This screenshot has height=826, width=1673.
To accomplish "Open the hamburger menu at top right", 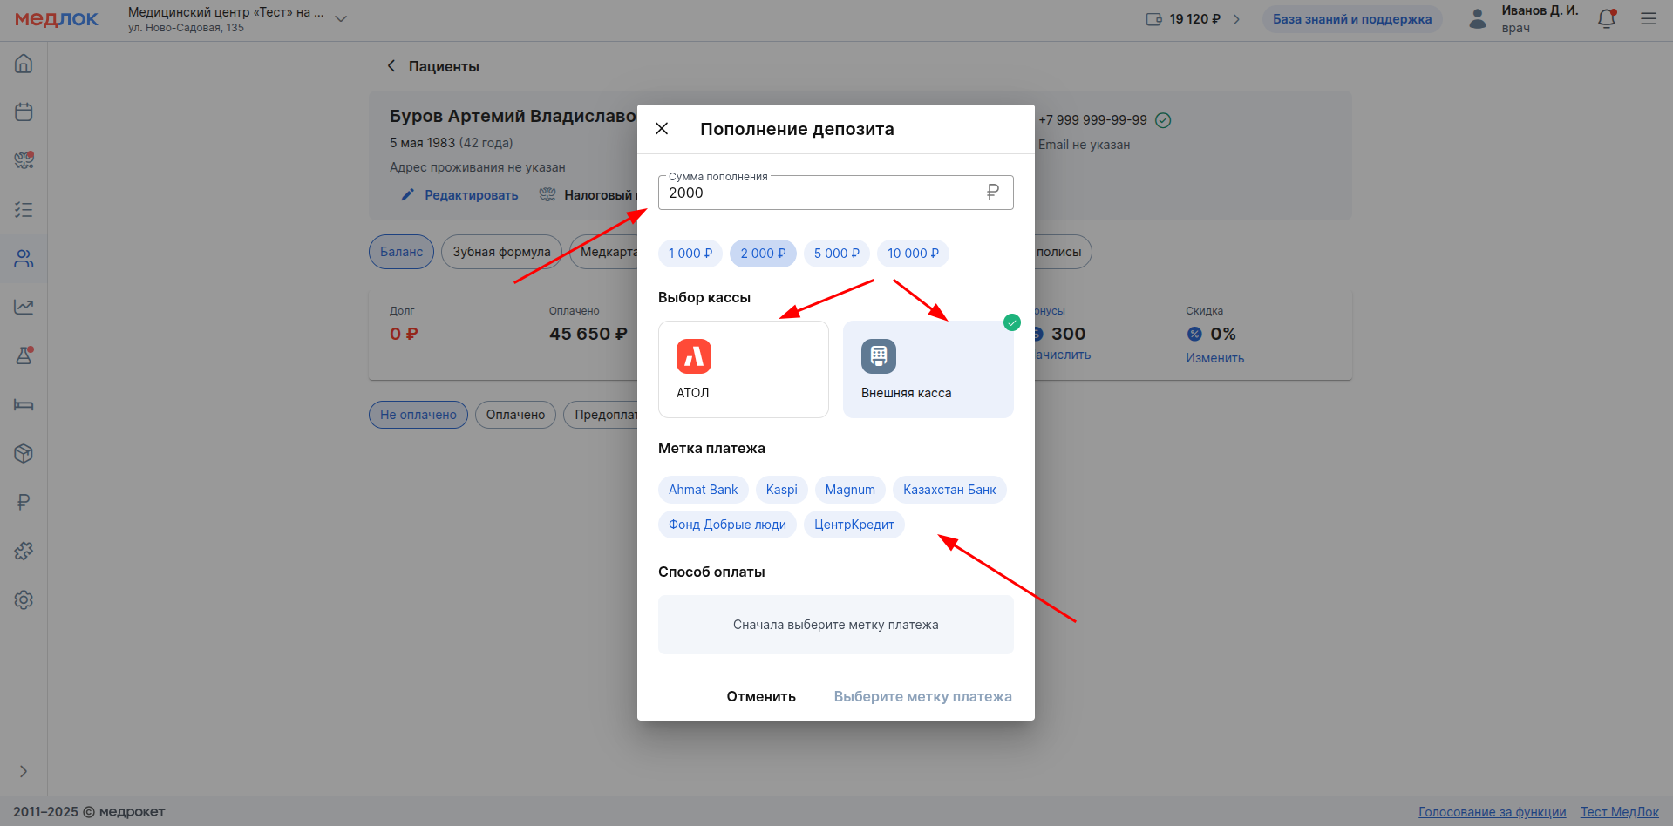I will pos(1648,19).
